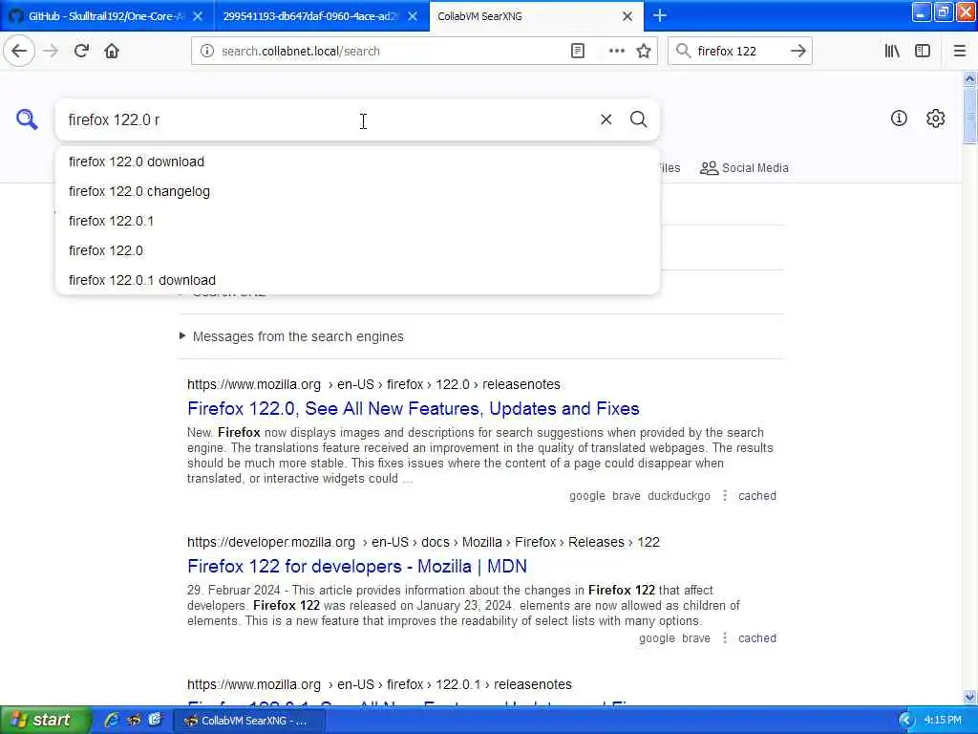Close the 299541193-db647daf tab
The image size is (978, 734).
[413, 16]
